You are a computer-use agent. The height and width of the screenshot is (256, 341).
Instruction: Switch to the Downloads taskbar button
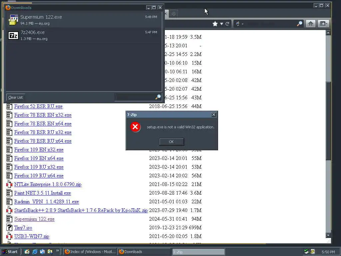coord(145,252)
